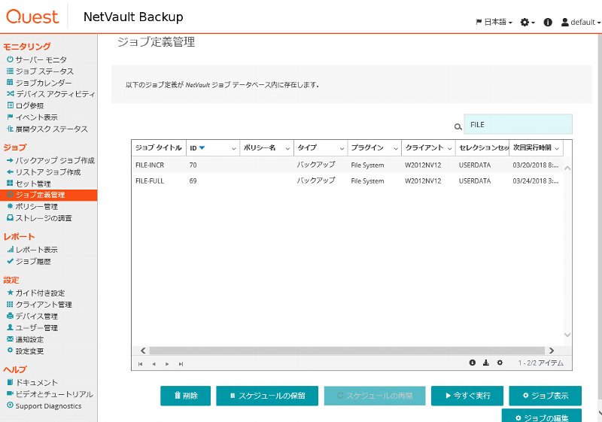The height and width of the screenshot is (422, 602).
Task: Open 次回実行時間 column dropdown menu
Action: point(557,148)
